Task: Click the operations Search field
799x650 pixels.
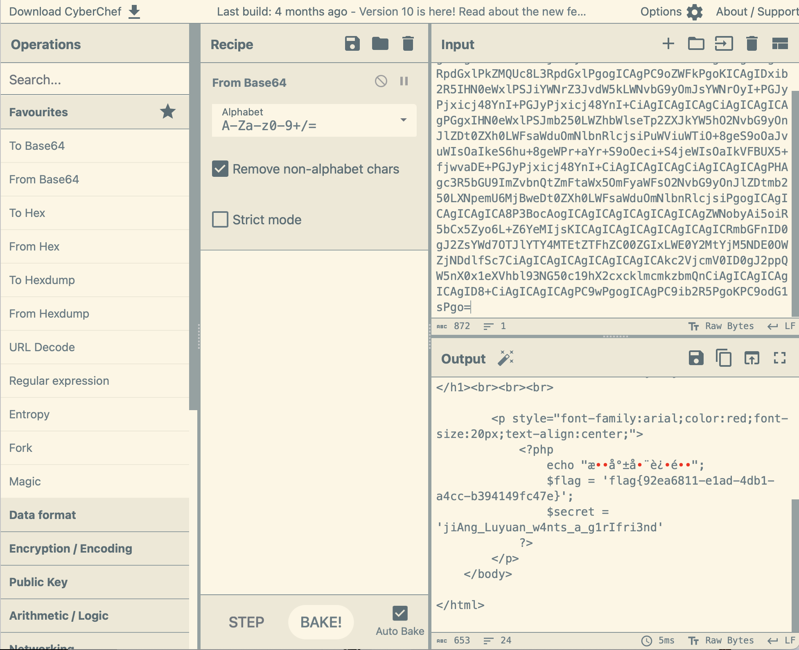Action: click(x=95, y=79)
